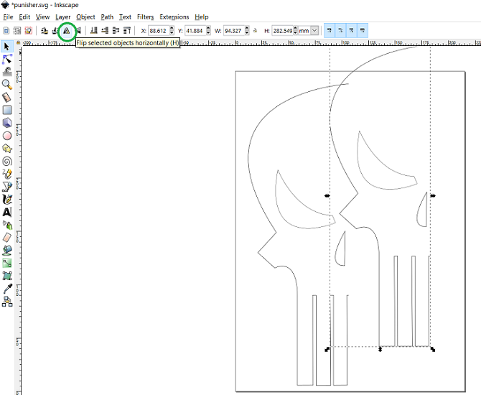
Task: Select the Gradient tool
Action: (7, 263)
